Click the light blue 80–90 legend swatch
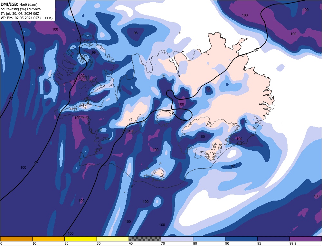 pos(209,239)
